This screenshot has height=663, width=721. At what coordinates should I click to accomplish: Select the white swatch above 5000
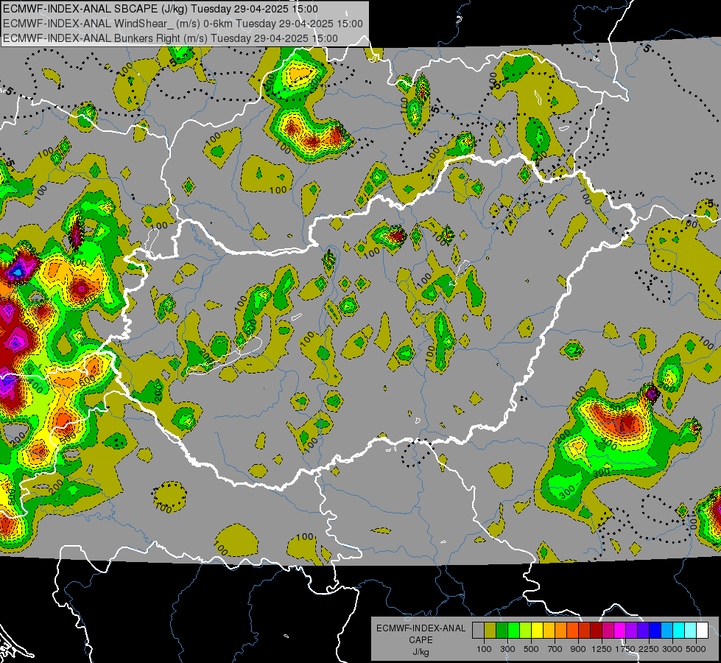coord(702,630)
